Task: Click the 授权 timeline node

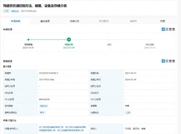Action: click(x=109, y=40)
